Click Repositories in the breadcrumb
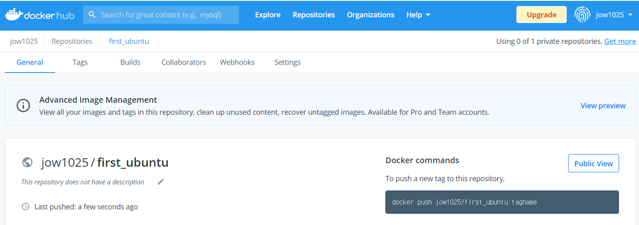 (72, 41)
